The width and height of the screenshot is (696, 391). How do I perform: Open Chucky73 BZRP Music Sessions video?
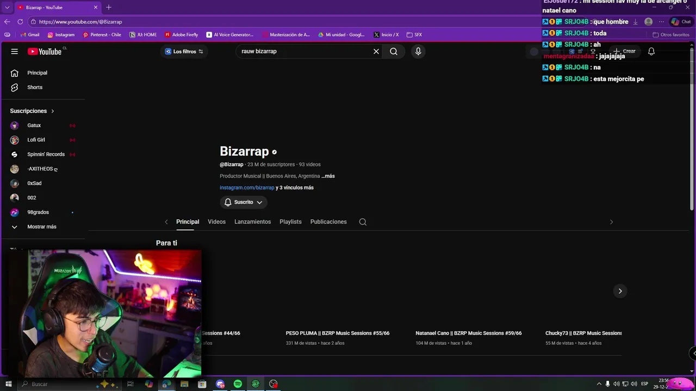point(583,333)
